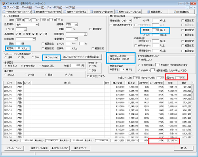Toggle the 良 track condition checkbox
198x157 pixels.
(17, 34)
